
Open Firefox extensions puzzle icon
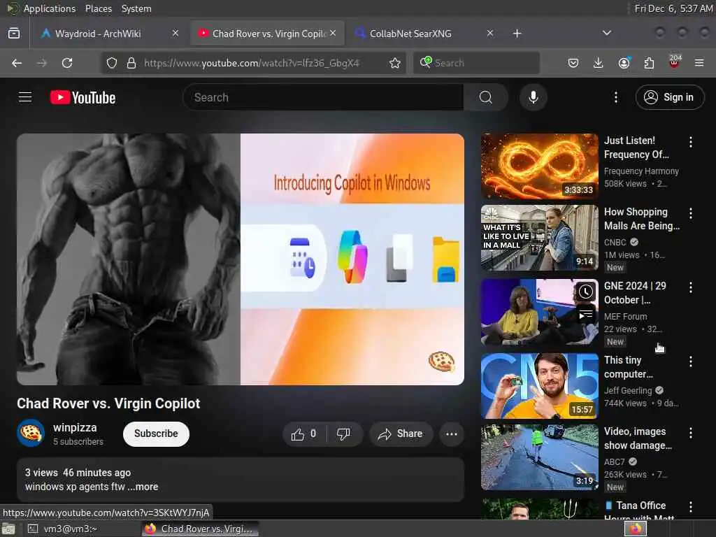click(x=649, y=63)
